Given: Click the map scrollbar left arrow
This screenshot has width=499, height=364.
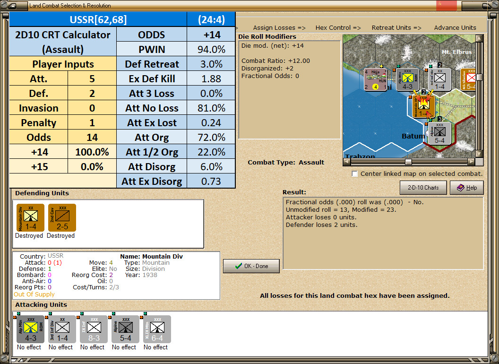Looking at the screenshot, I should click(346, 162).
